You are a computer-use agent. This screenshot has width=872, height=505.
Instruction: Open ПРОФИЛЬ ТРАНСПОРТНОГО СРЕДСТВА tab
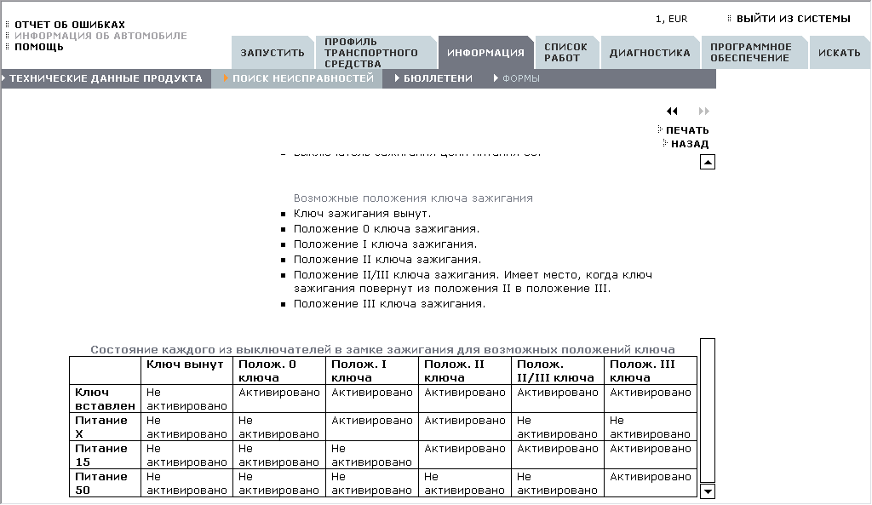(x=376, y=53)
